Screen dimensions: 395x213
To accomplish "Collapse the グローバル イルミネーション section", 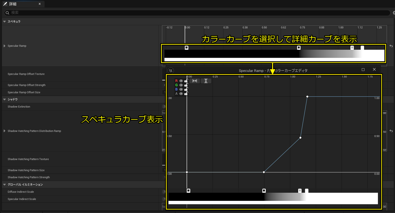I will (5, 185).
